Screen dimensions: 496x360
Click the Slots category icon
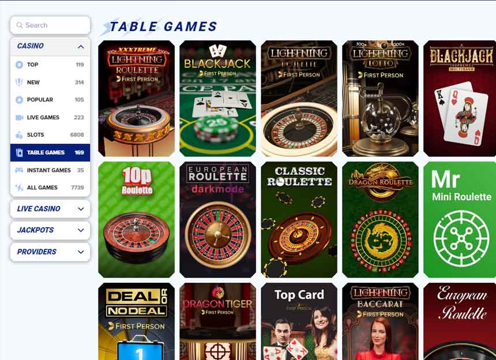(19, 135)
